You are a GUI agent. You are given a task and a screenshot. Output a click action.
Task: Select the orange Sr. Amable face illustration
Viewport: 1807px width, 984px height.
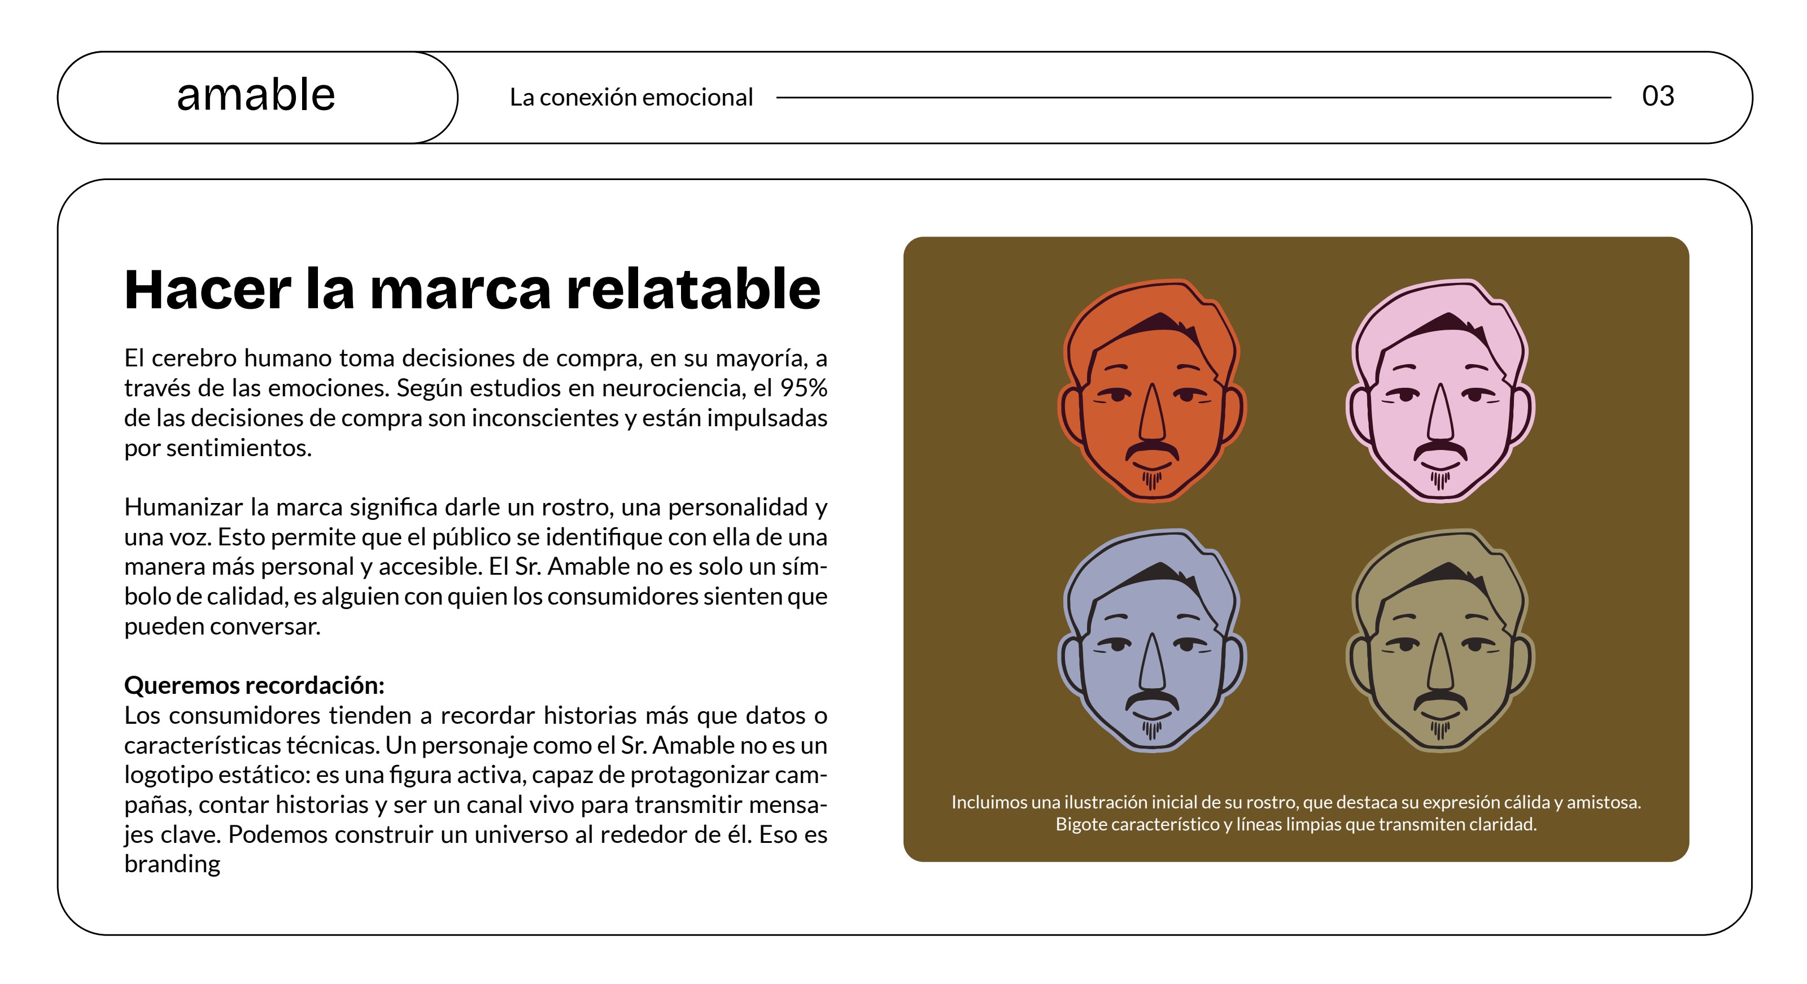[x=1152, y=391]
